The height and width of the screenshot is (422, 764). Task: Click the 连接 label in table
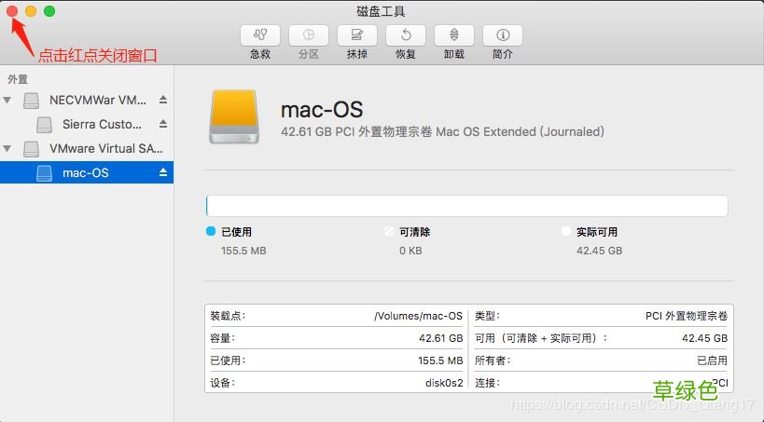tap(488, 383)
